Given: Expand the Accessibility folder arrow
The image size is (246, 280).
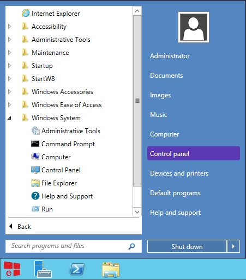Looking at the screenshot, I should tap(10, 27).
